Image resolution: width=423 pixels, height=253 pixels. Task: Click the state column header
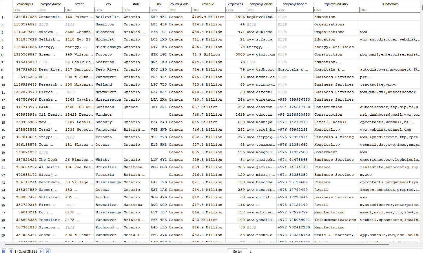point(136,4)
